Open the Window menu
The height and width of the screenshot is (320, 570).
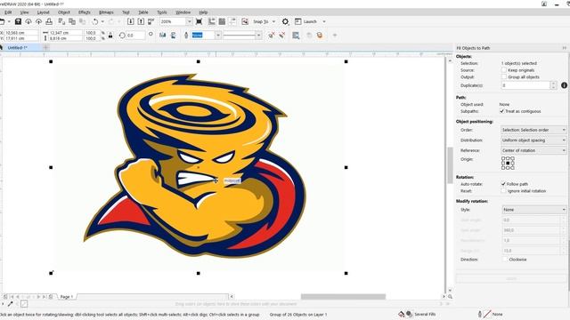click(x=183, y=12)
